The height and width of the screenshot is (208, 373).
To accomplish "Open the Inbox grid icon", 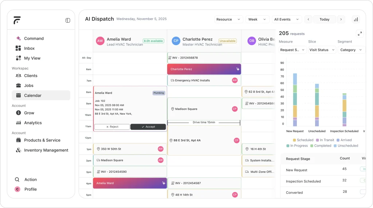I will [x=18, y=48].
